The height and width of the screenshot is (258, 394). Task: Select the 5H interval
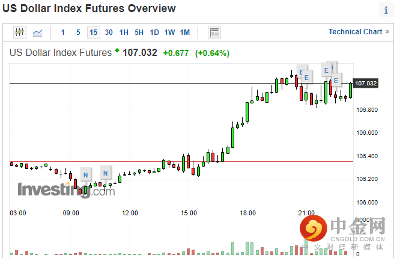coord(139,32)
